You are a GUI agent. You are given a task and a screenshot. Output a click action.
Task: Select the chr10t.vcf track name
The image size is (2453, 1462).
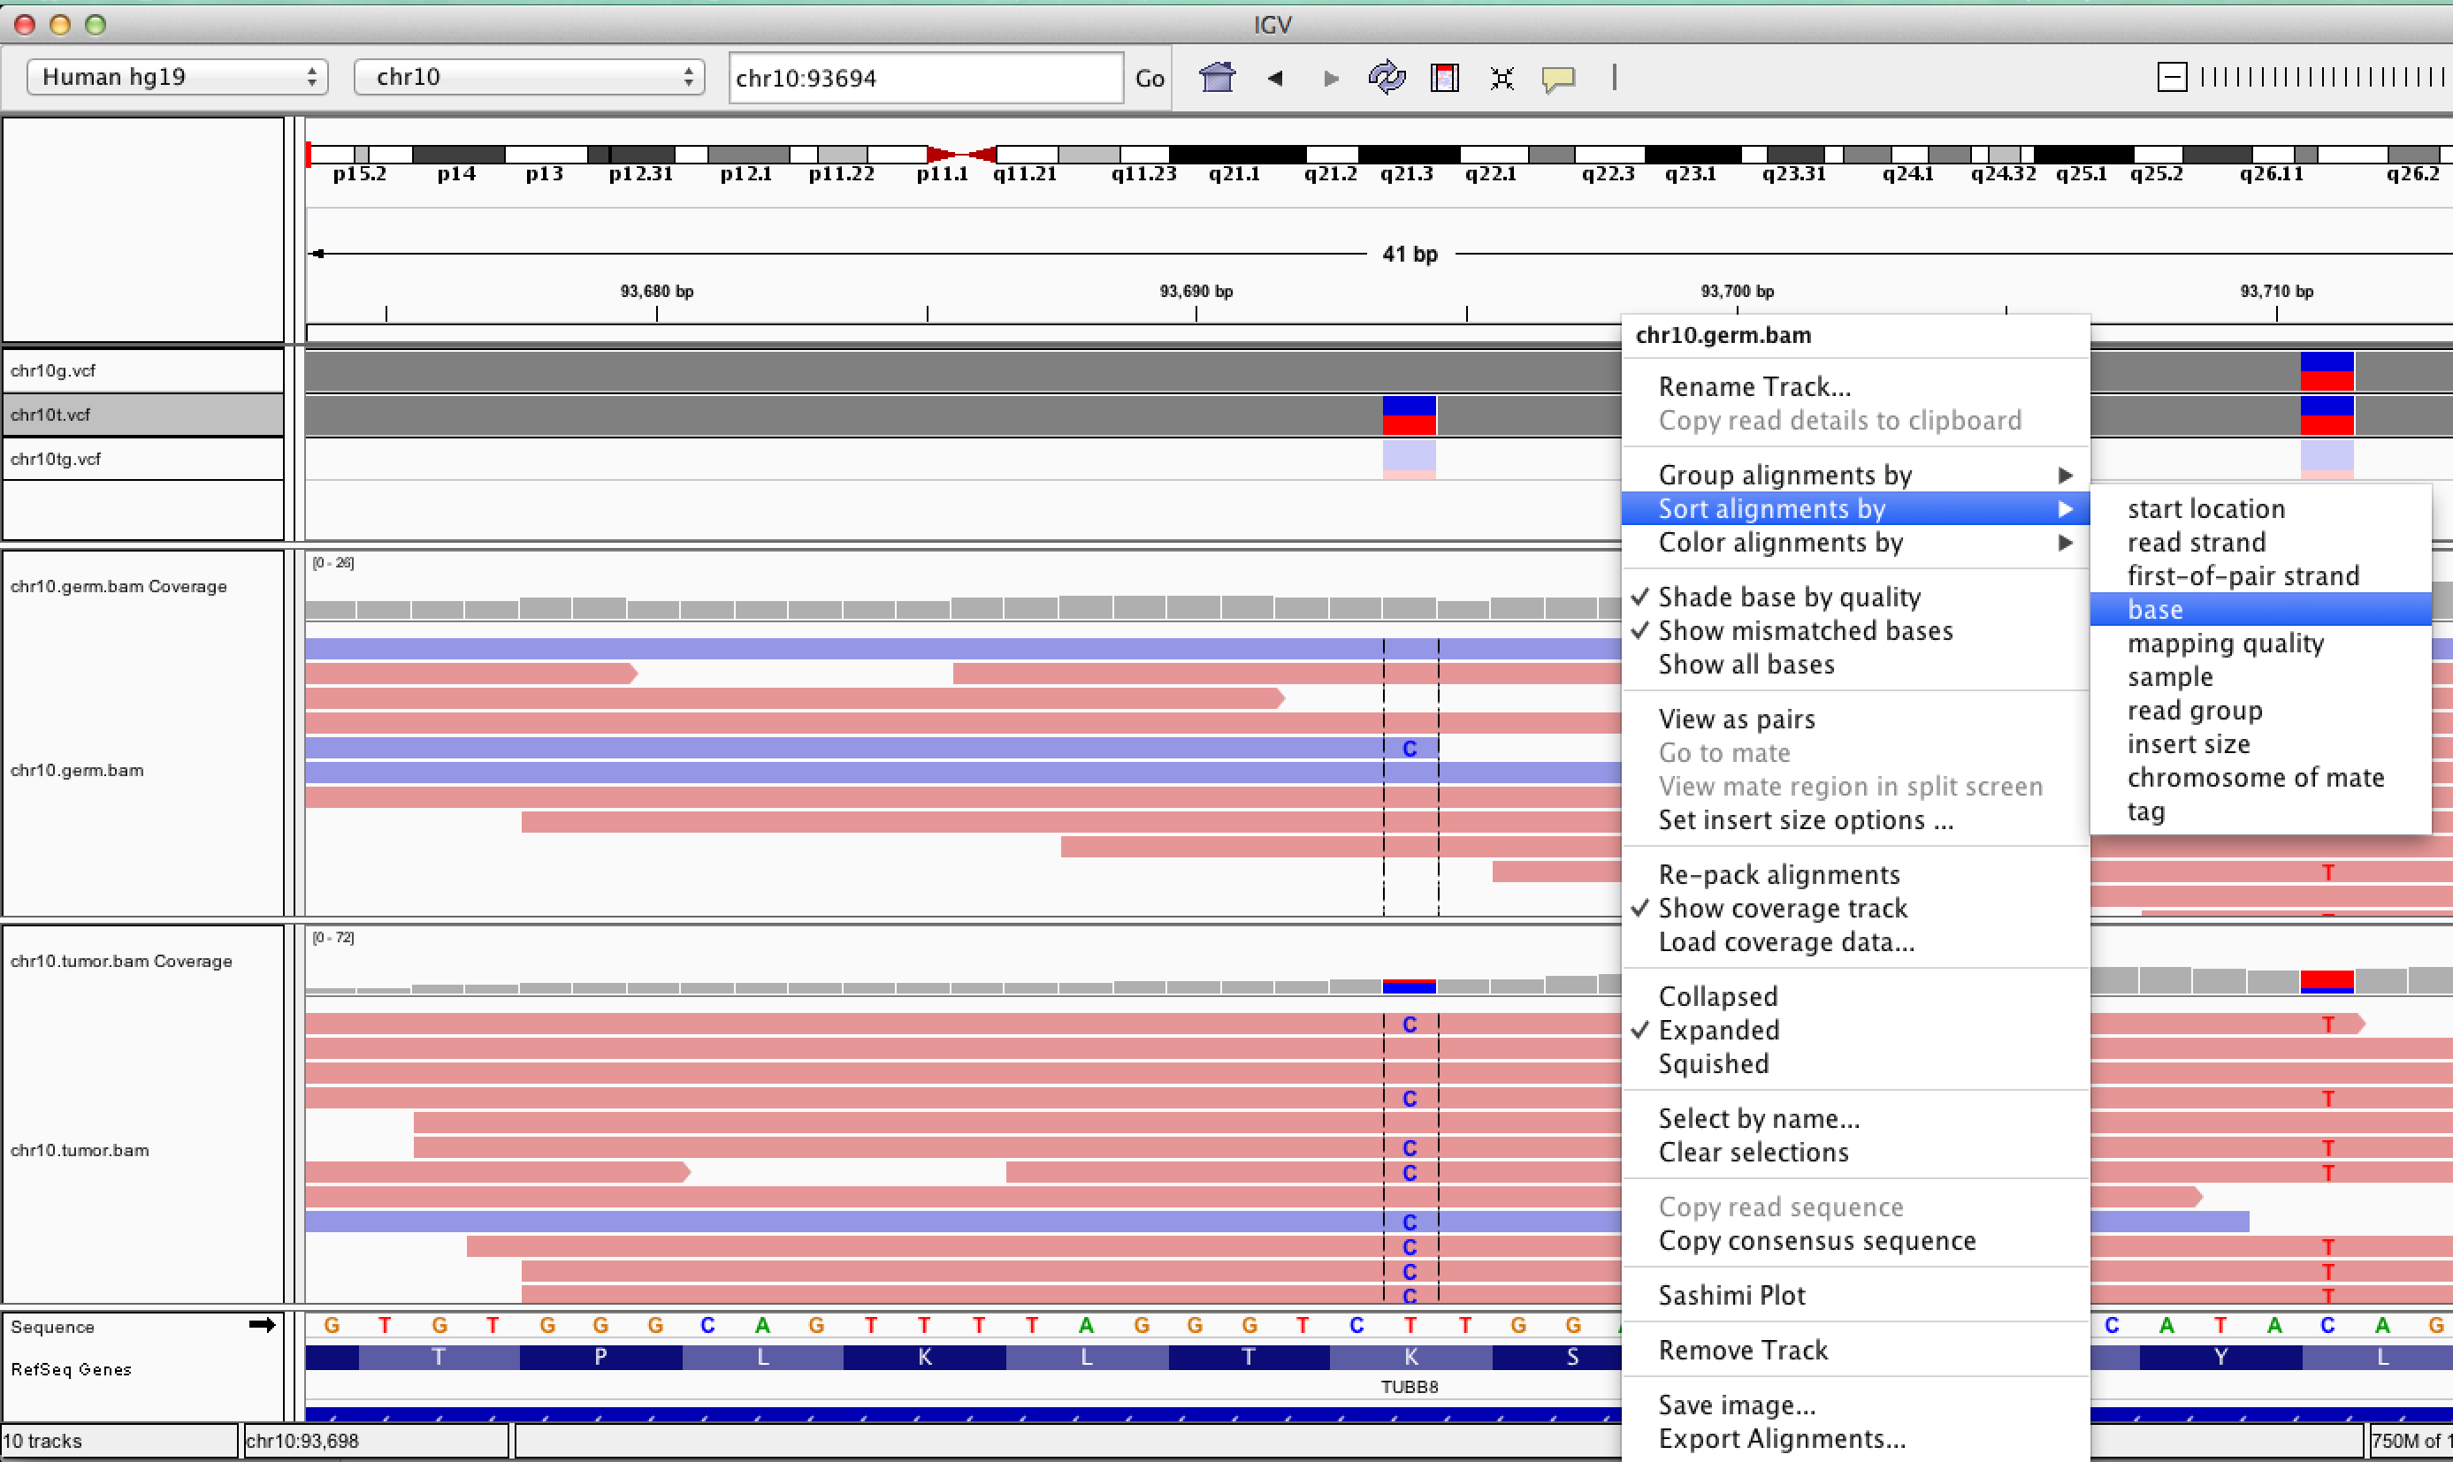[x=50, y=415]
